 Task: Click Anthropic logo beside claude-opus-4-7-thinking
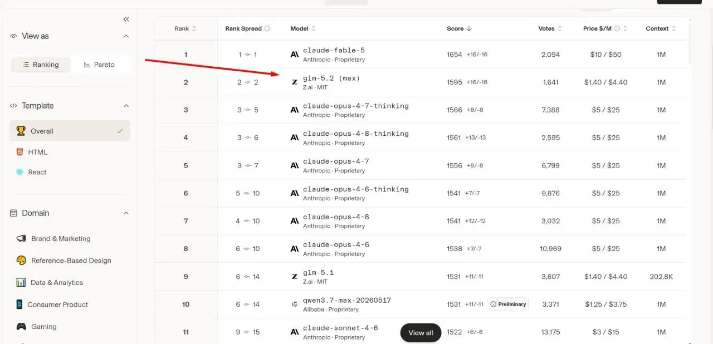(295, 110)
